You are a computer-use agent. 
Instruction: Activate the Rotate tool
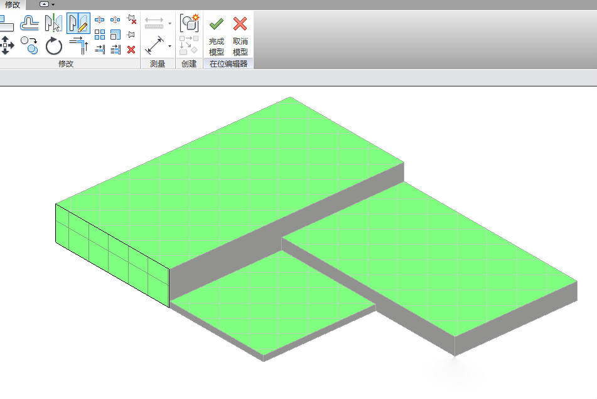[x=53, y=45]
